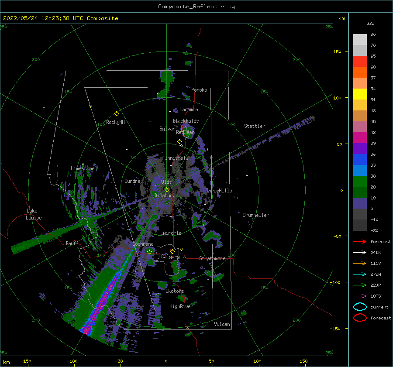Image resolution: width=393 pixels, height=367 pixels.
Task: Click the orange swatch for 57-60 dBZ
Action: (360, 72)
